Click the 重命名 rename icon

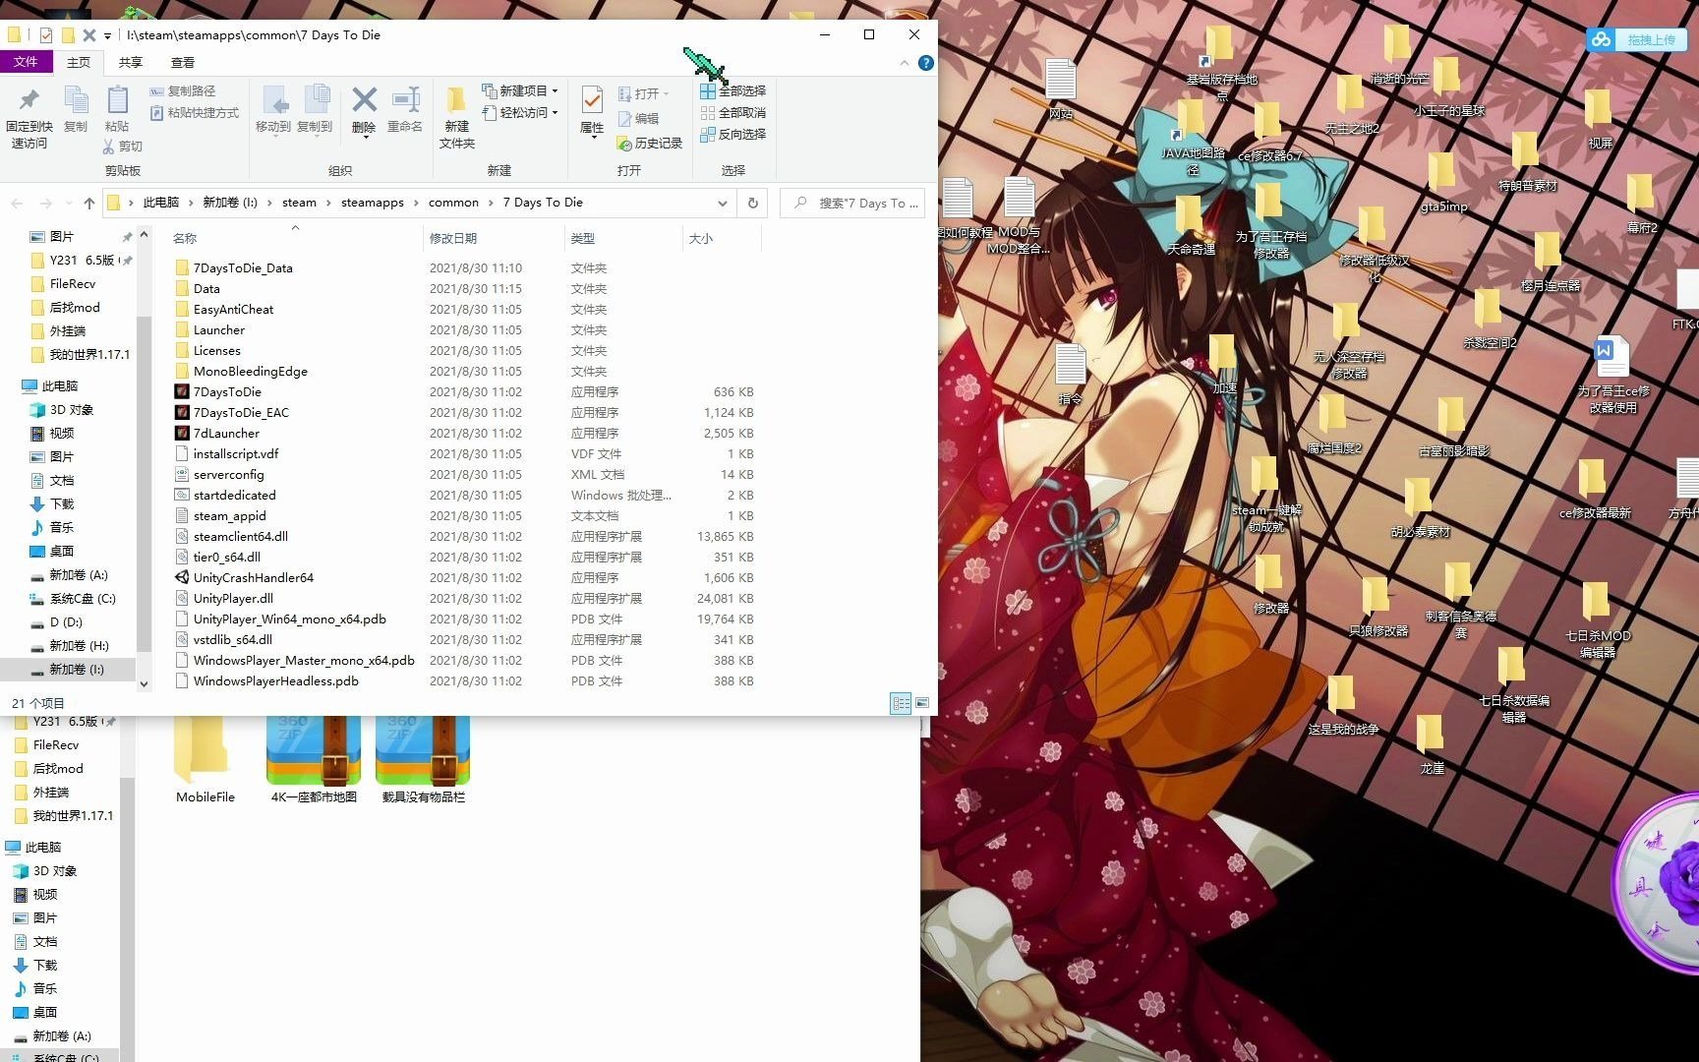pyautogui.click(x=405, y=99)
